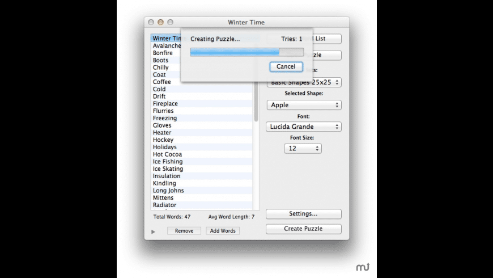Select the Hockey word

(x=202, y=140)
